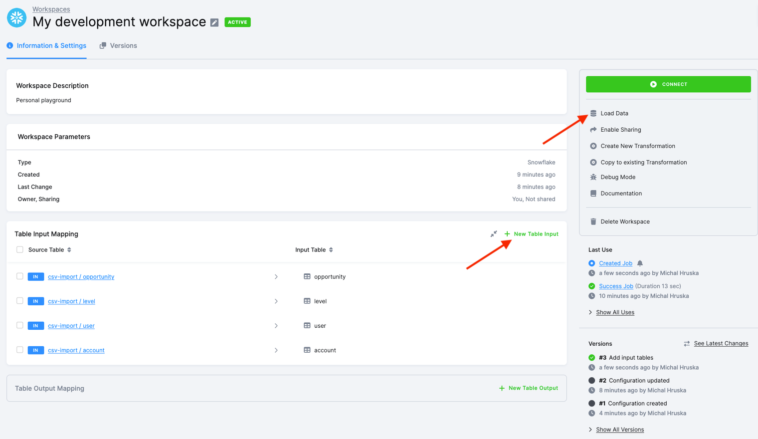Expand the account row chevron
Screen dimensions: 758x439
click(276, 350)
